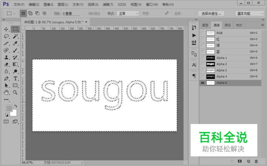Open the Character panel icon
This screenshot has height=166, width=267.
click(194, 65)
